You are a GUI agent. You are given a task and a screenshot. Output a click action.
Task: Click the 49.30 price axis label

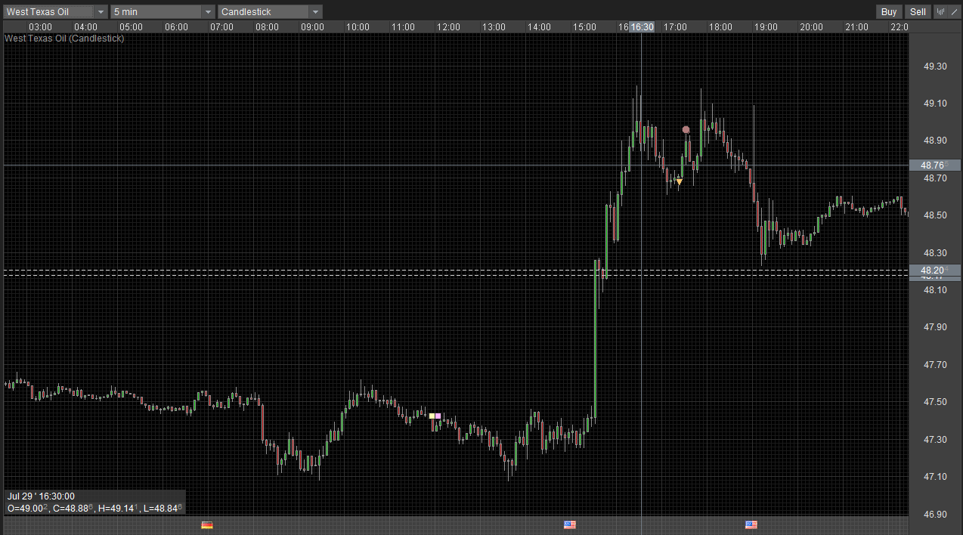936,66
